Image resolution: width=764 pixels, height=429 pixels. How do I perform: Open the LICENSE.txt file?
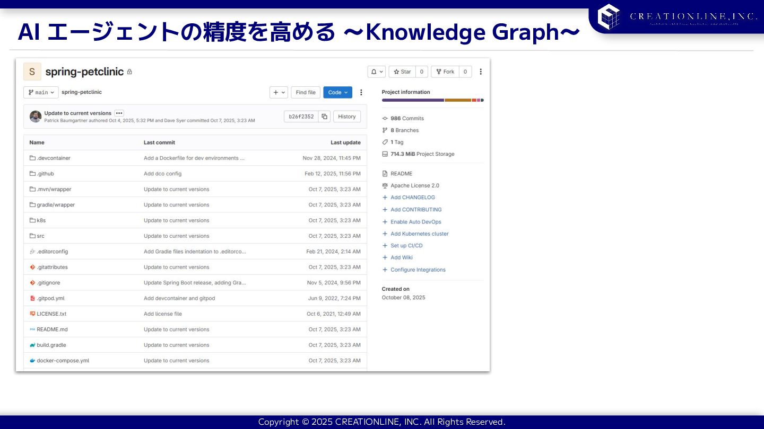51,314
